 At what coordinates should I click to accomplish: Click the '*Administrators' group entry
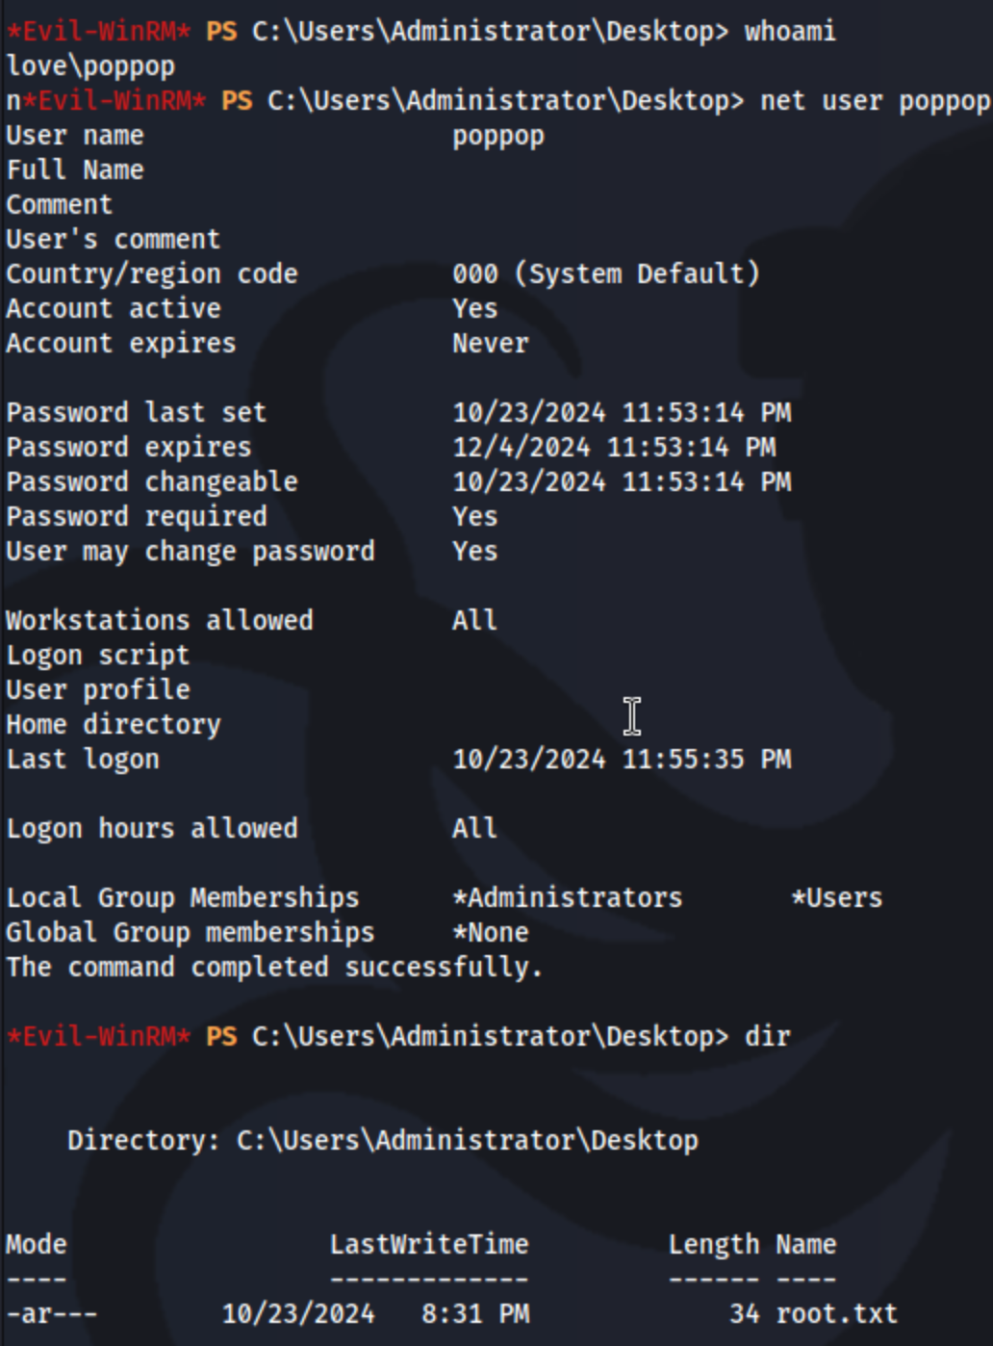[x=568, y=897]
